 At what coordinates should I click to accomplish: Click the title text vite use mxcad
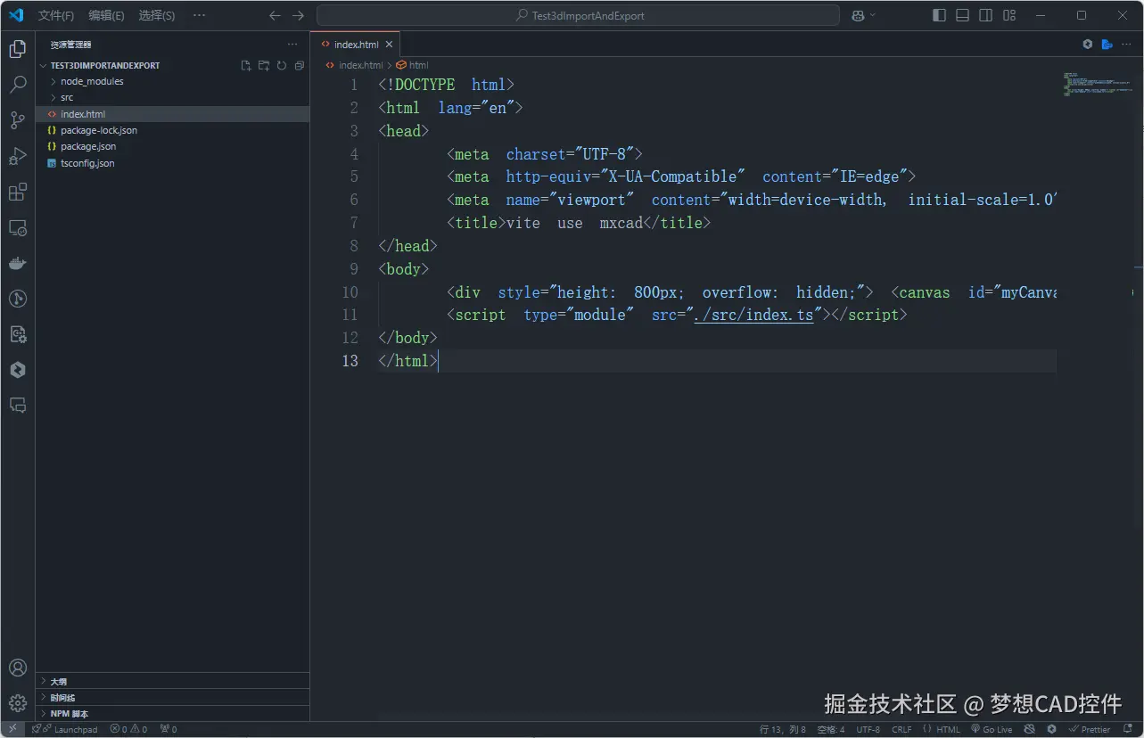pyautogui.click(x=574, y=223)
